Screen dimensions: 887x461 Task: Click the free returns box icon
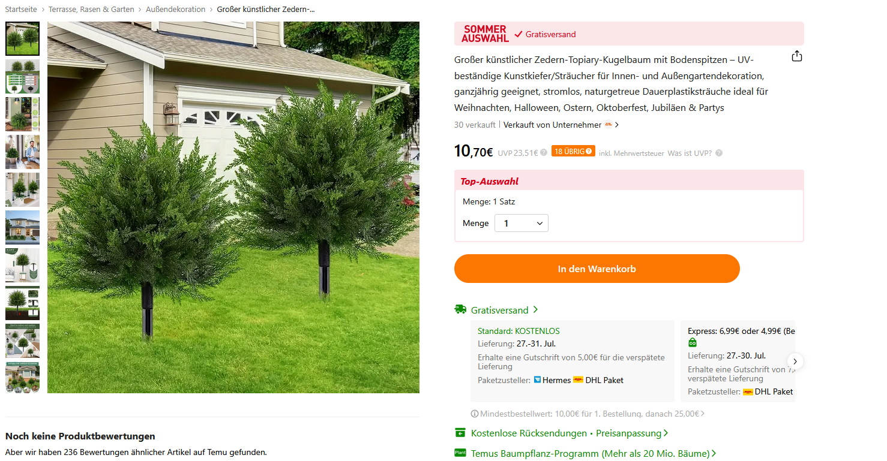(460, 433)
